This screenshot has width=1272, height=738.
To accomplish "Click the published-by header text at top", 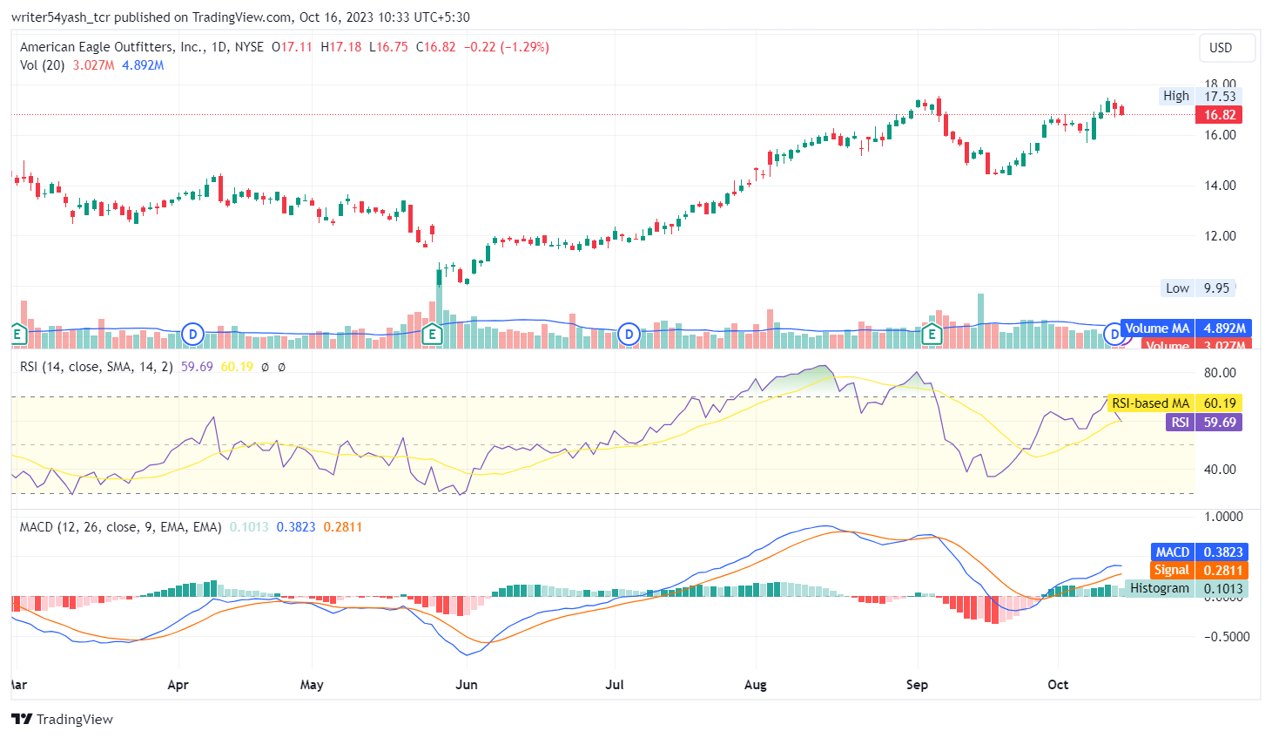I will click(240, 17).
